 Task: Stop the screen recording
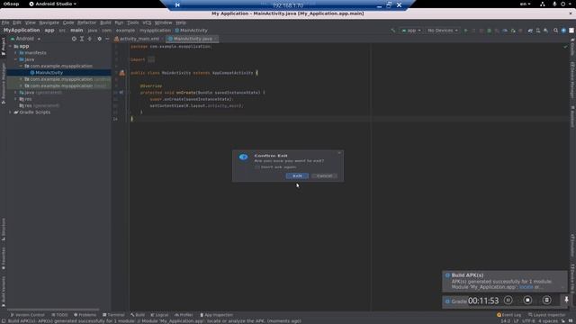pos(527,300)
